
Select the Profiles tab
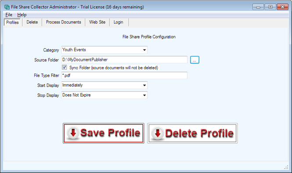pyautogui.click(x=12, y=22)
